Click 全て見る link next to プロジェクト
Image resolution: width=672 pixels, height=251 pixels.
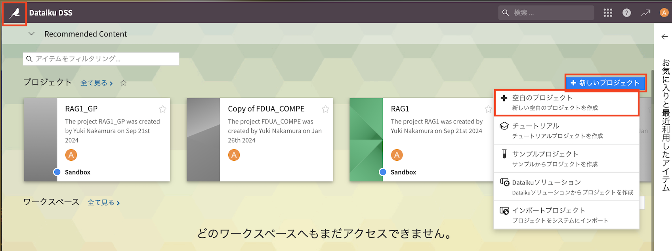click(97, 83)
